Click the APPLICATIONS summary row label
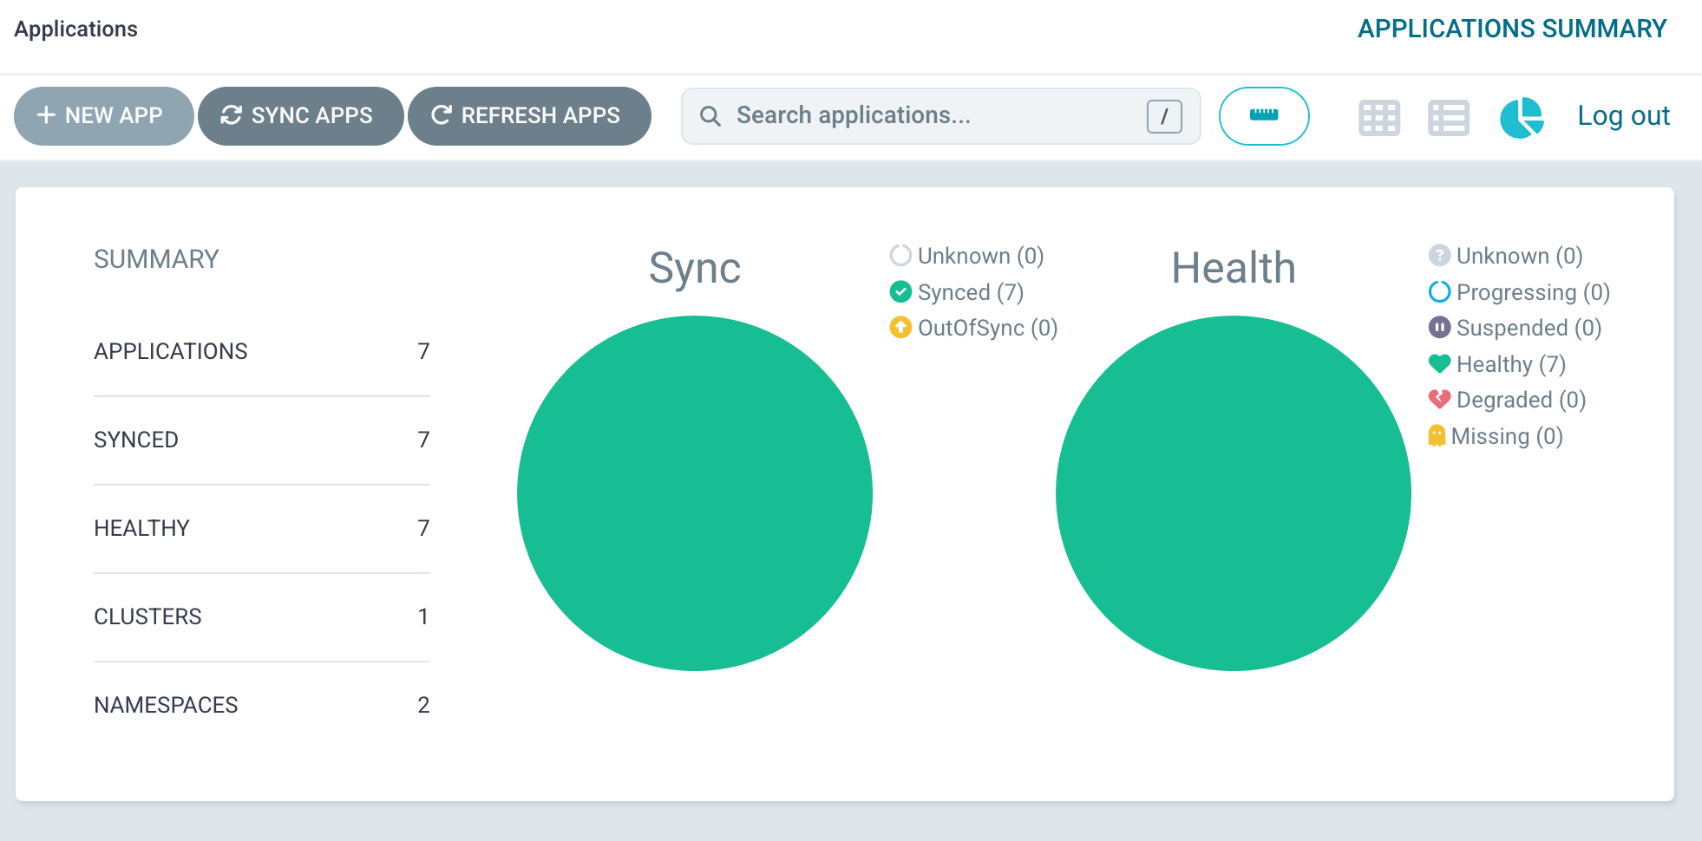Screen dimensions: 1702x841 click(x=171, y=351)
